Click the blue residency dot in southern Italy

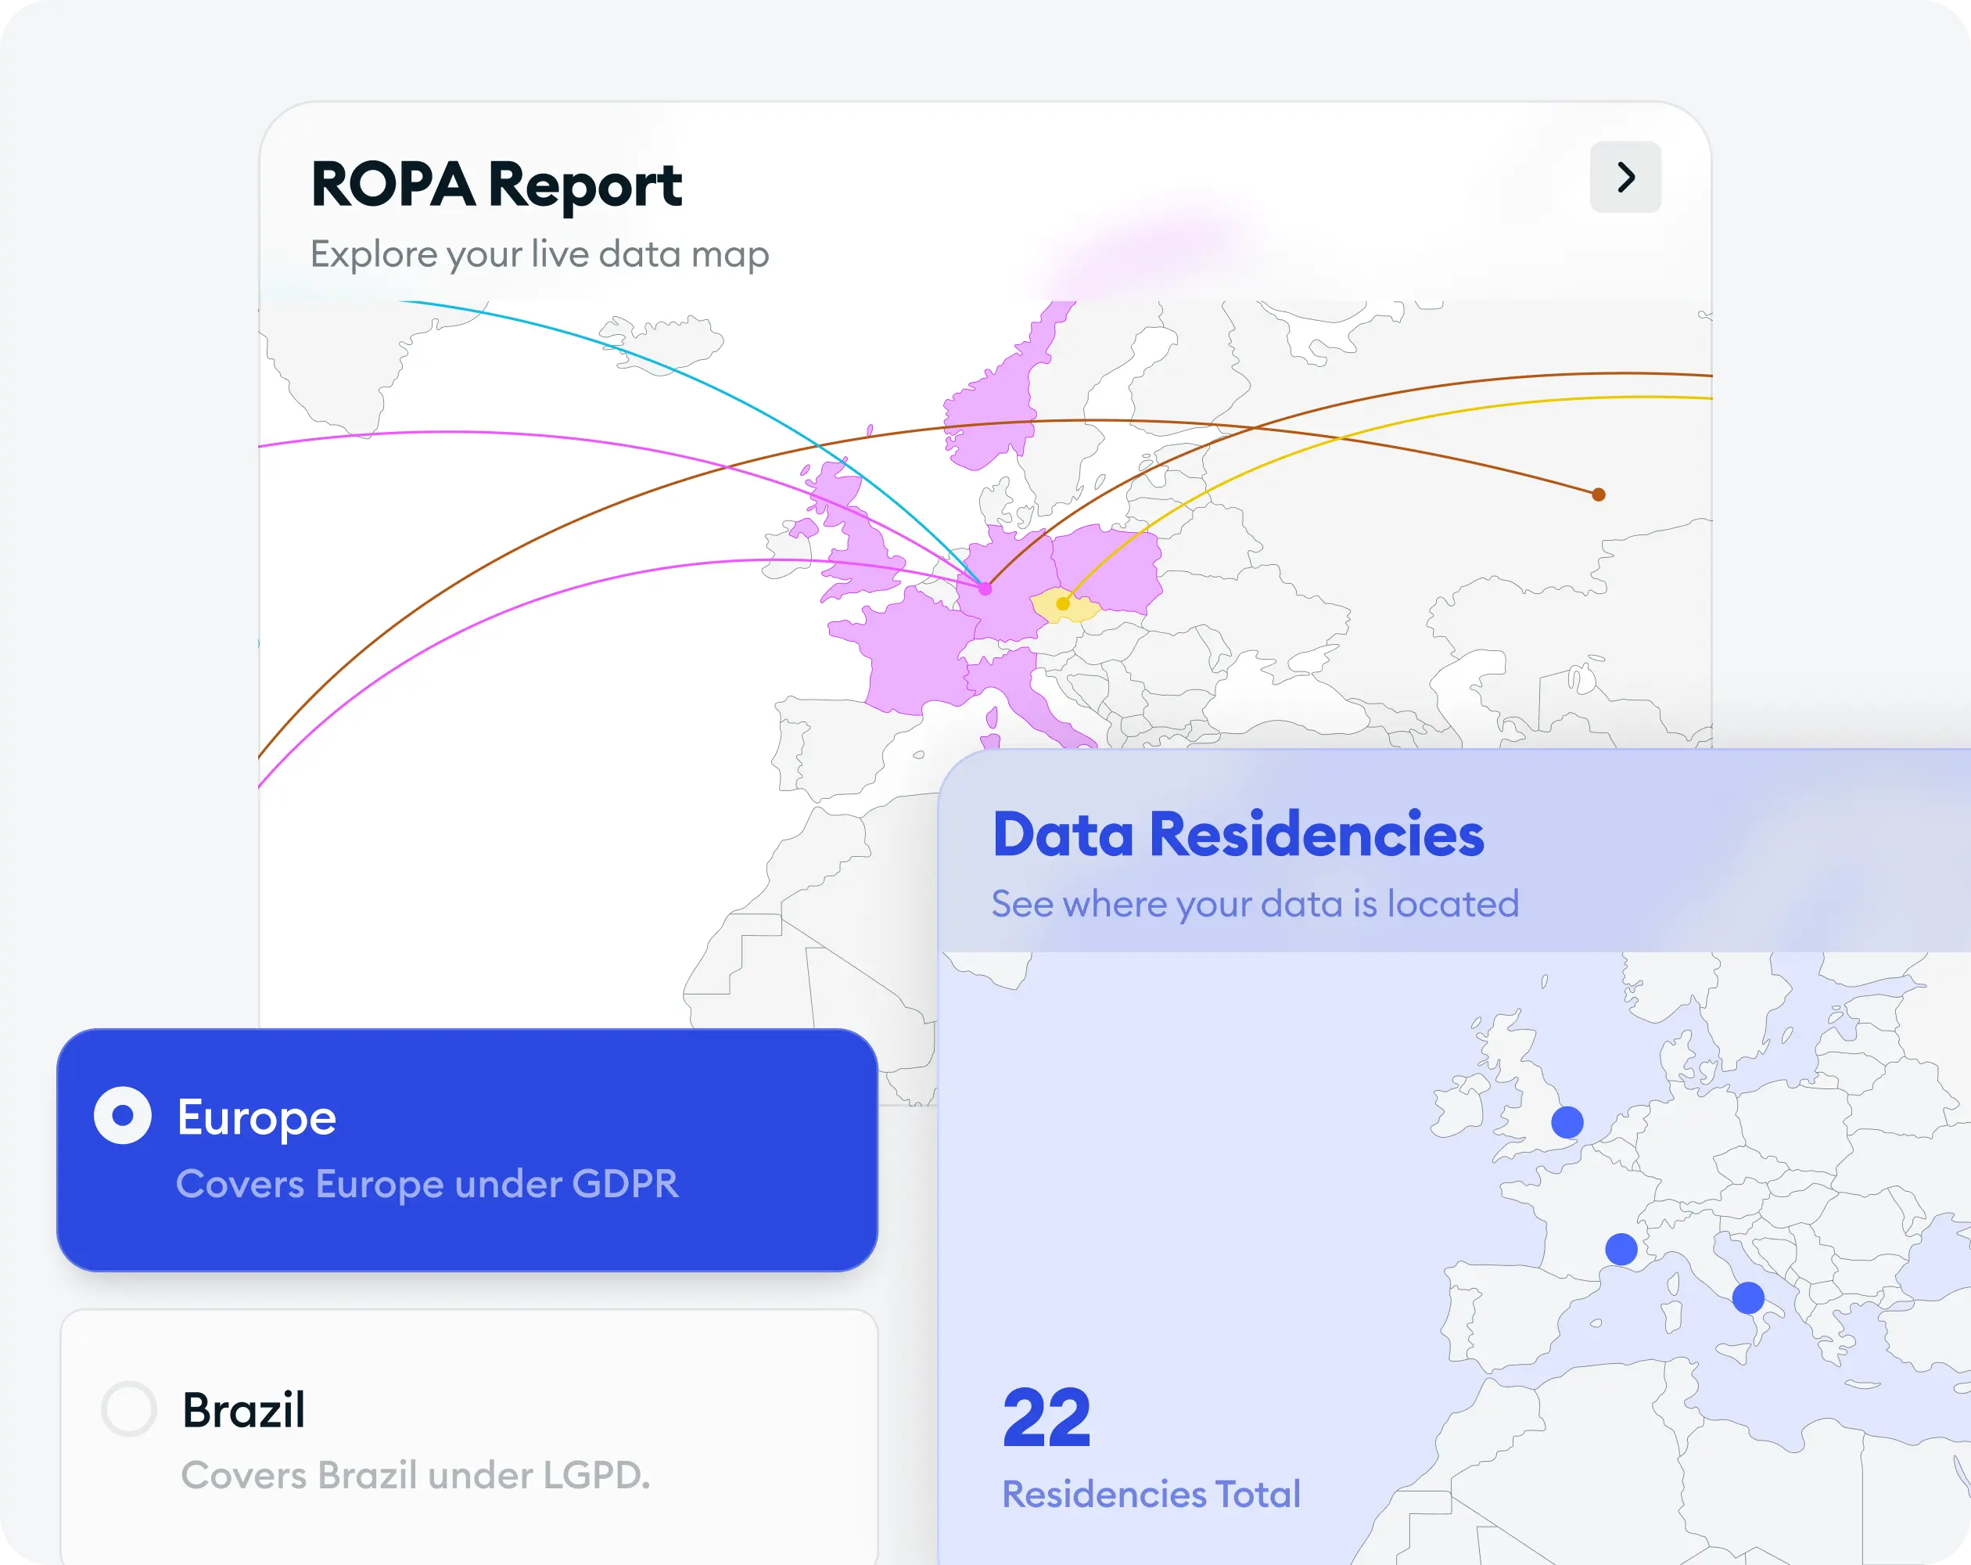click(1748, 1297)
